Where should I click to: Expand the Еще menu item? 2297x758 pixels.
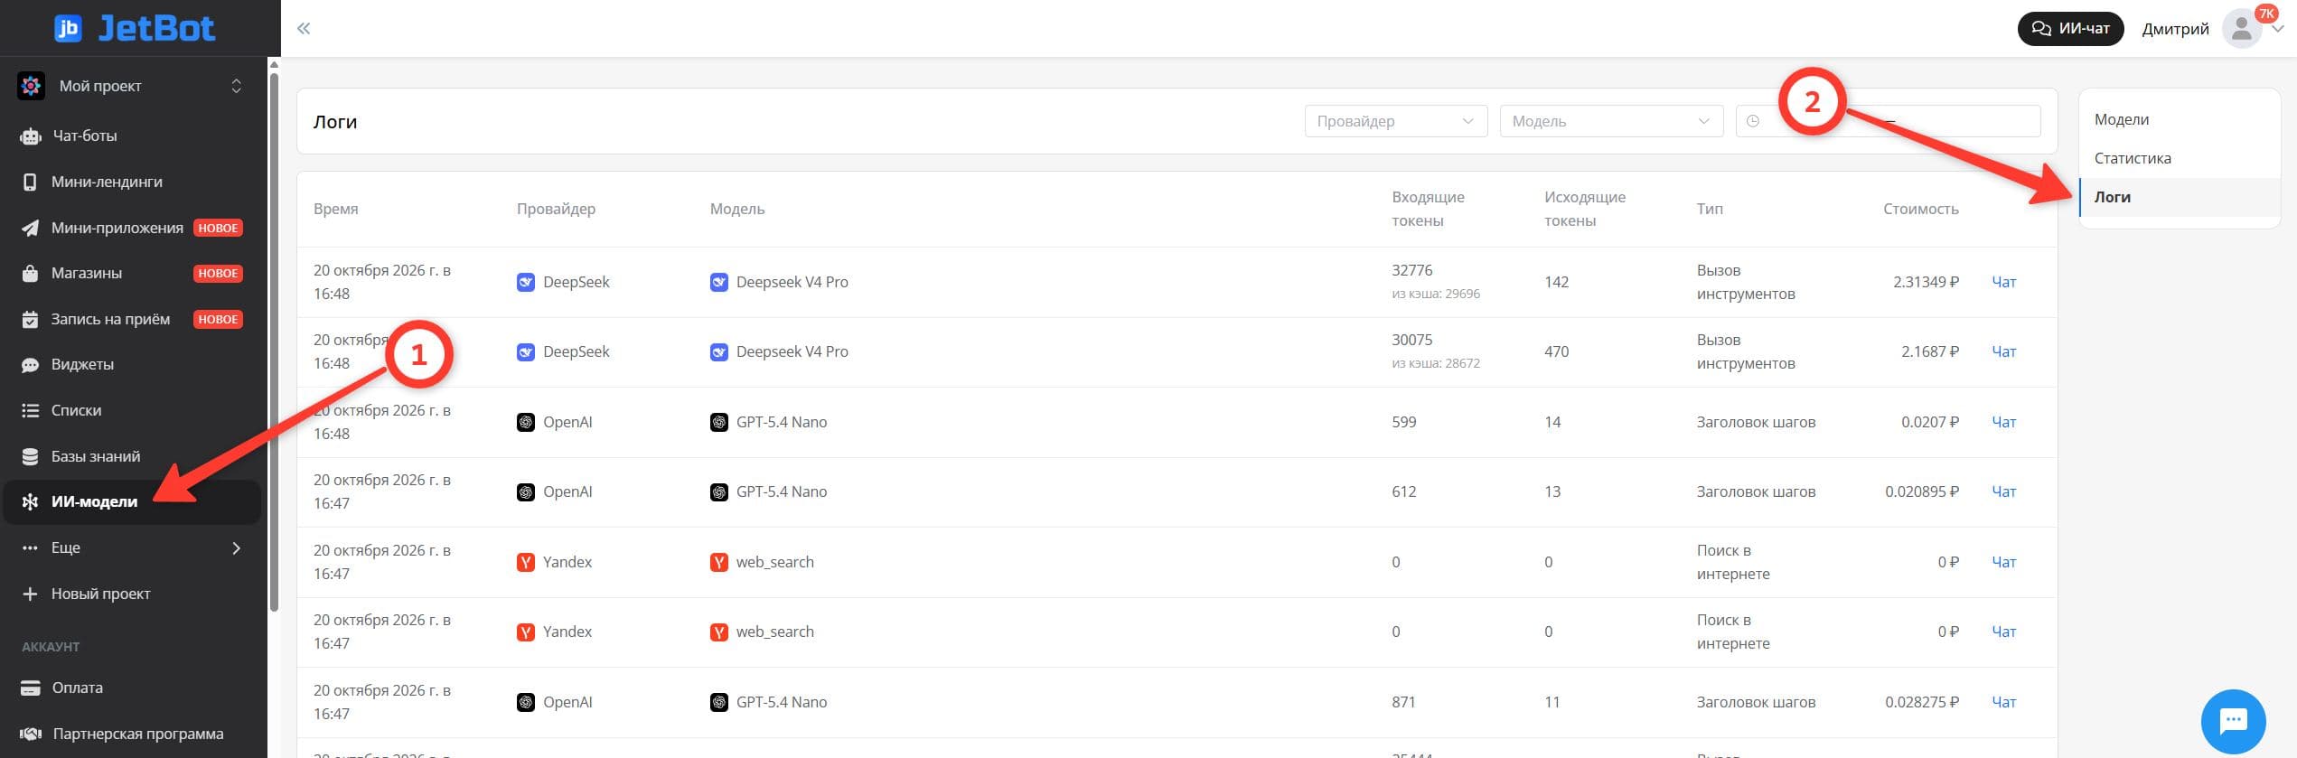[131, 547]
